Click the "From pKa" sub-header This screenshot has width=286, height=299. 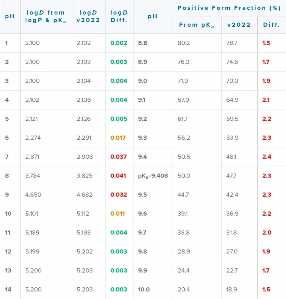pyautogui.click(x=196, y=25)
